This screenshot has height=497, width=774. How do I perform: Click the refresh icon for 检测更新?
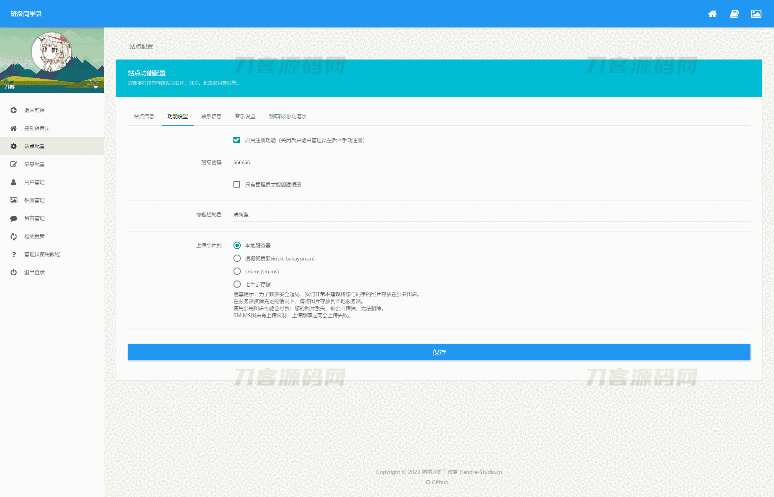(14, 236)
